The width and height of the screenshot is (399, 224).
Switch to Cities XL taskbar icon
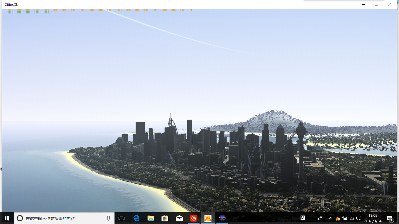click(208, 218)
